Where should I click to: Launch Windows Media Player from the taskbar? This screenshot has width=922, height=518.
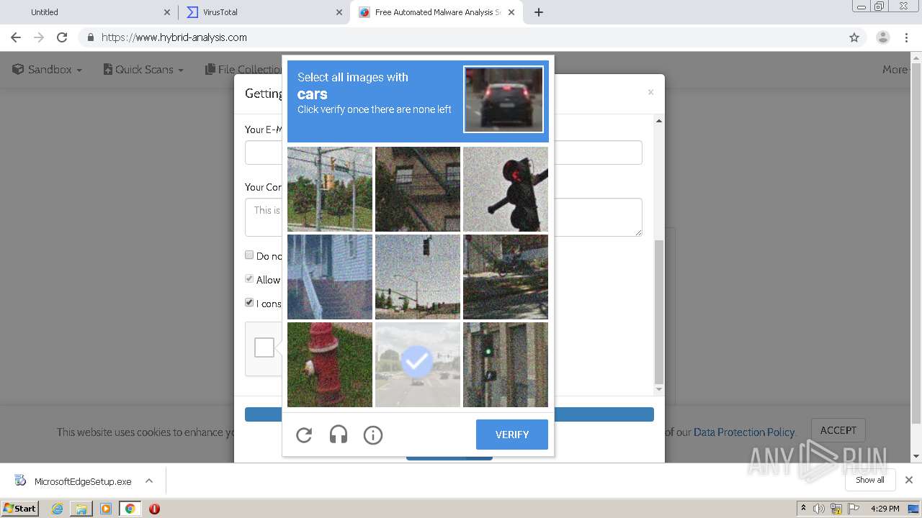point(106,509)
